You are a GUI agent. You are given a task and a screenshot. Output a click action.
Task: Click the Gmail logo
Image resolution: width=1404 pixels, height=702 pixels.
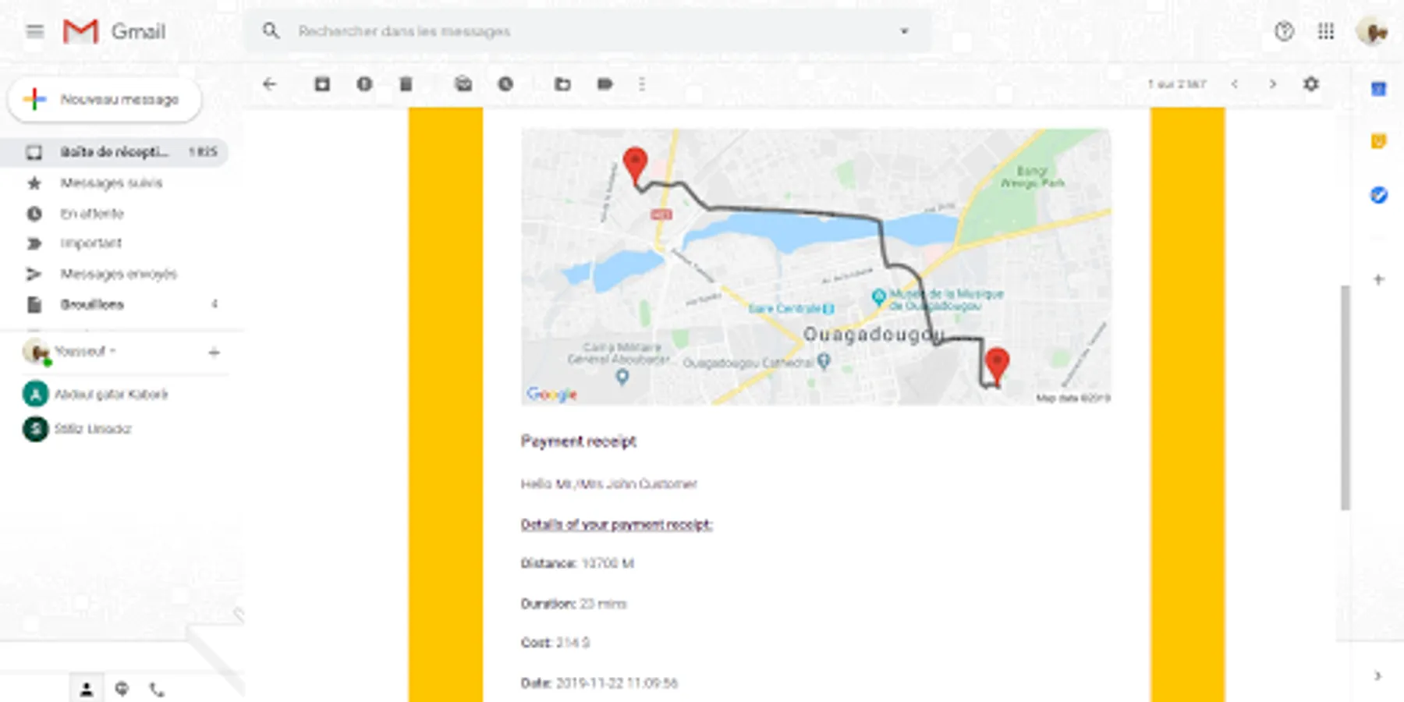click(x=114, y=31)
